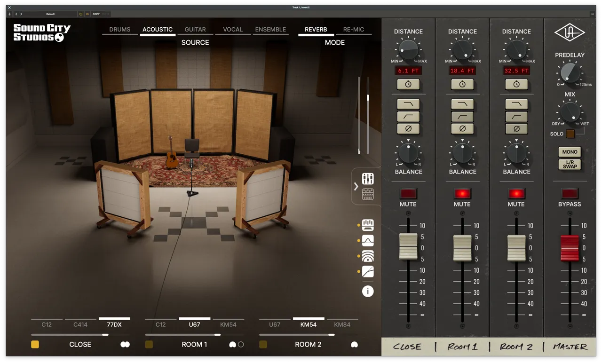Select the meters panel icon in sidebar
602x363 pixels.
tap(367, 224)
